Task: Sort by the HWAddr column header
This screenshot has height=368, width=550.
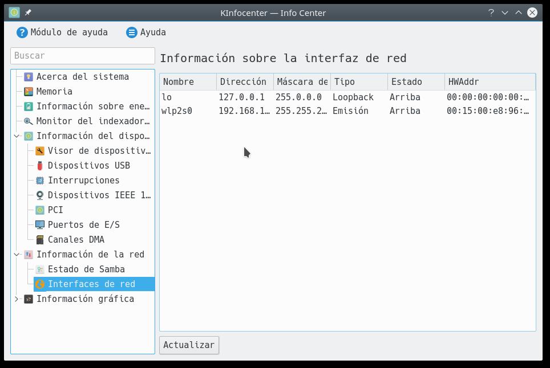Action: coord(490,82)
